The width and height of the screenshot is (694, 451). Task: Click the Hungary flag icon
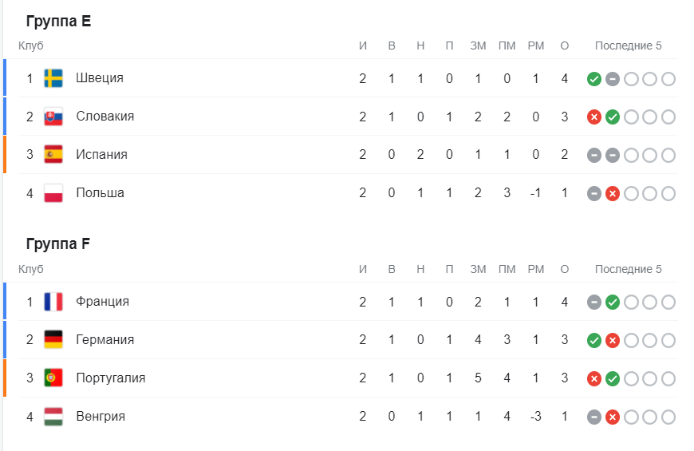[x=53, y=417]
